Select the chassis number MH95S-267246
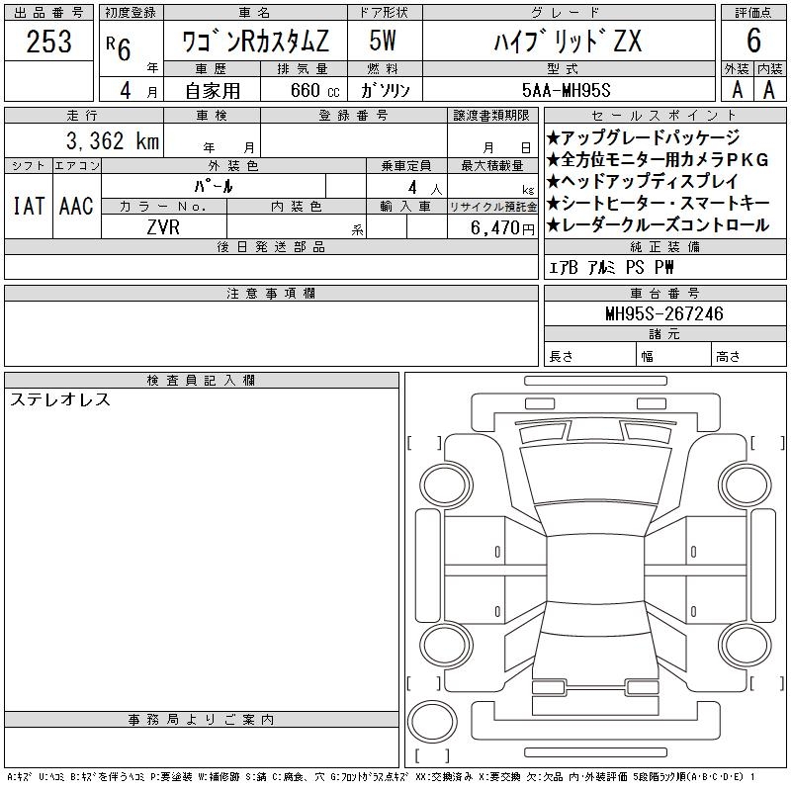The width and height of the screenshot is (791, 791). (x=664, y=313)
